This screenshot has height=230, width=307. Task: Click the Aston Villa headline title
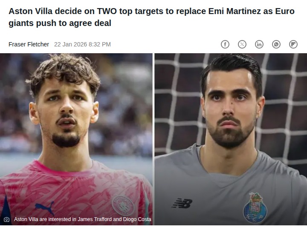coord(151,17)
